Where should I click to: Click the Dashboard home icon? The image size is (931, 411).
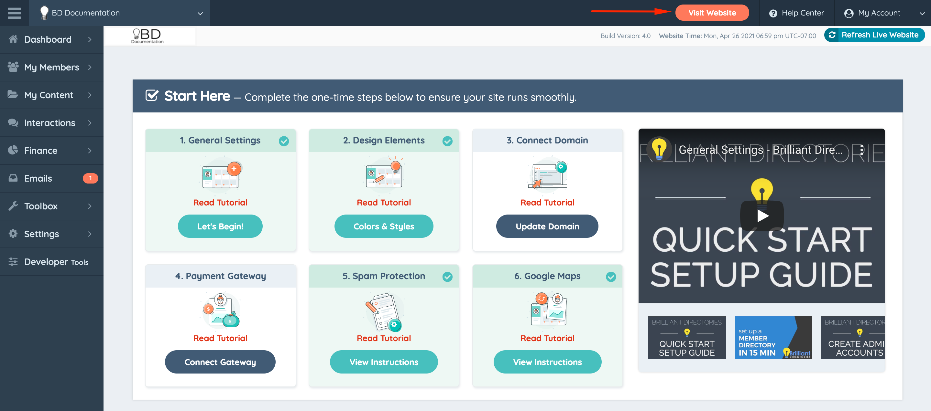point(13,39)
